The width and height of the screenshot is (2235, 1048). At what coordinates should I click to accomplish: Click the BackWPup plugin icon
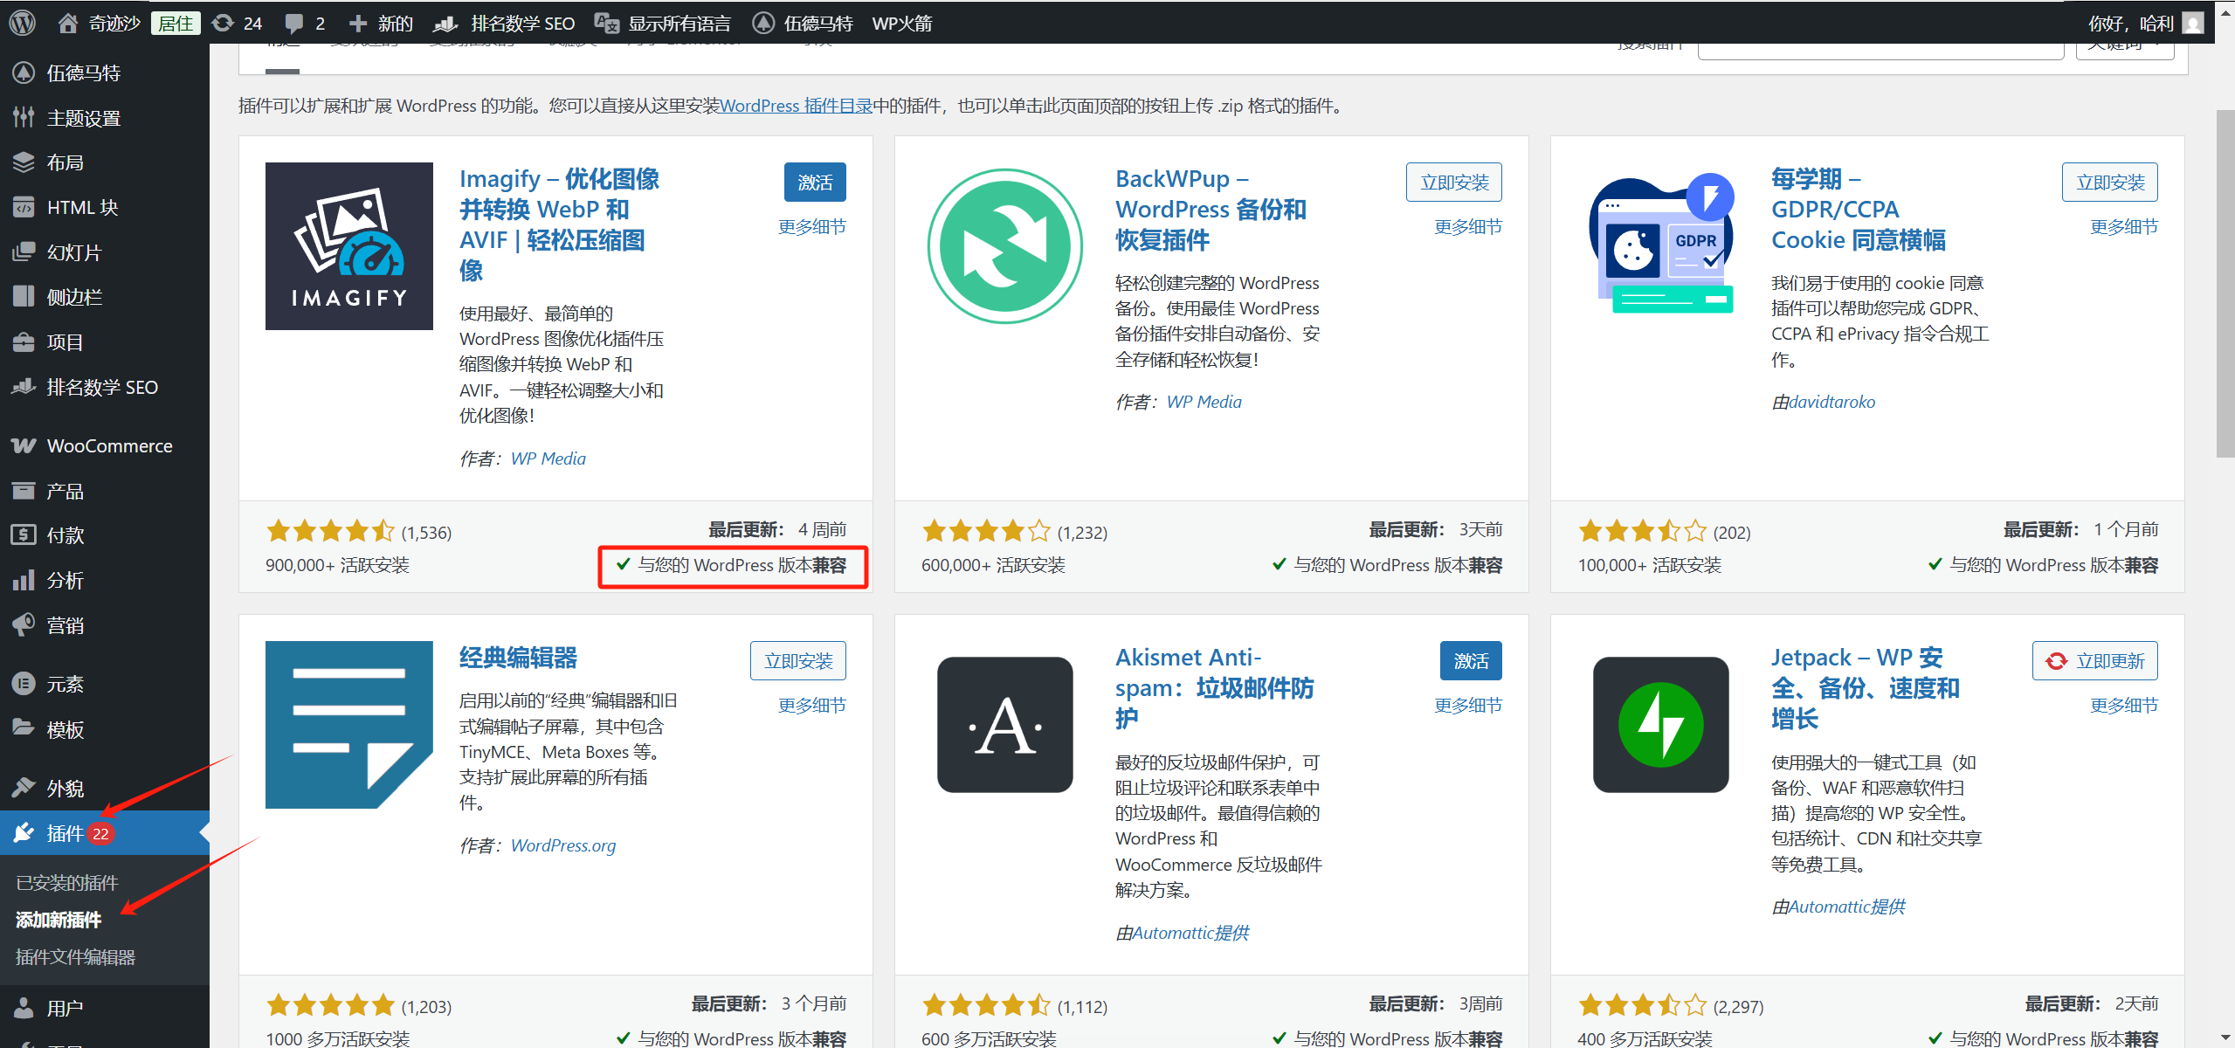(1004, 246)
